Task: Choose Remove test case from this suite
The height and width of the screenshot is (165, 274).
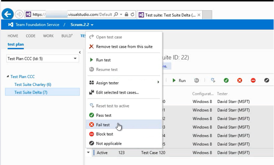Action: tap(124, 46)
